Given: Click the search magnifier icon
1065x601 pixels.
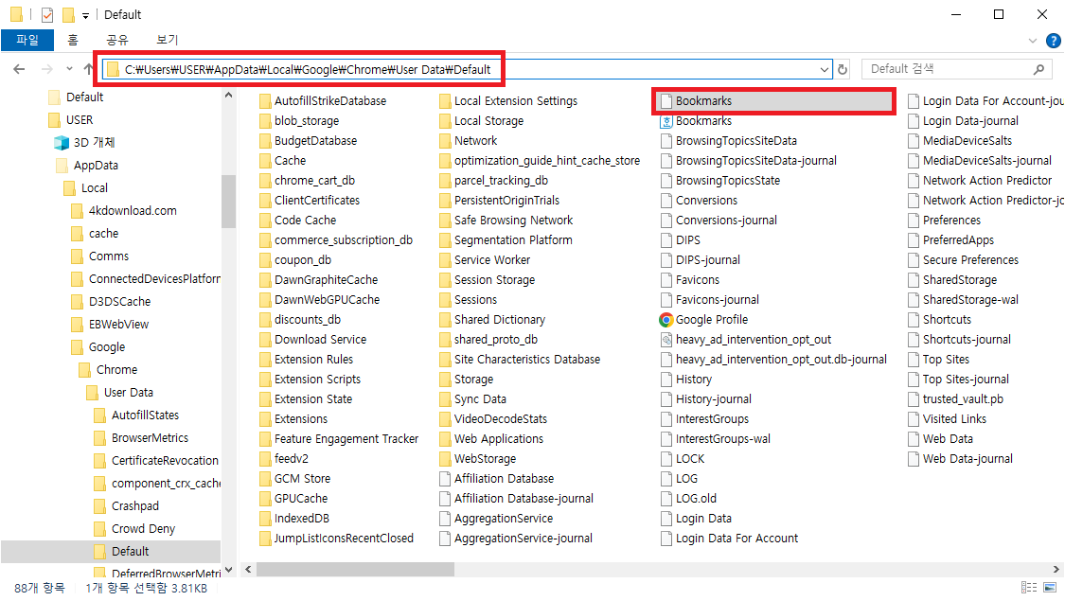Looking at the screenshot, I should (1038, 69).
